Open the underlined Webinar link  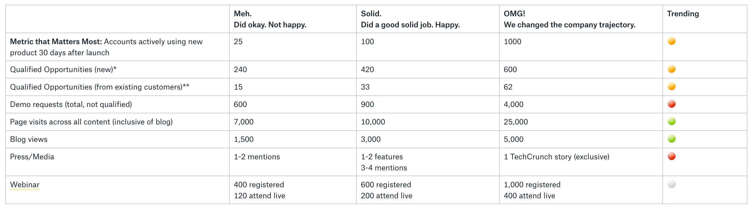[24, 185]
